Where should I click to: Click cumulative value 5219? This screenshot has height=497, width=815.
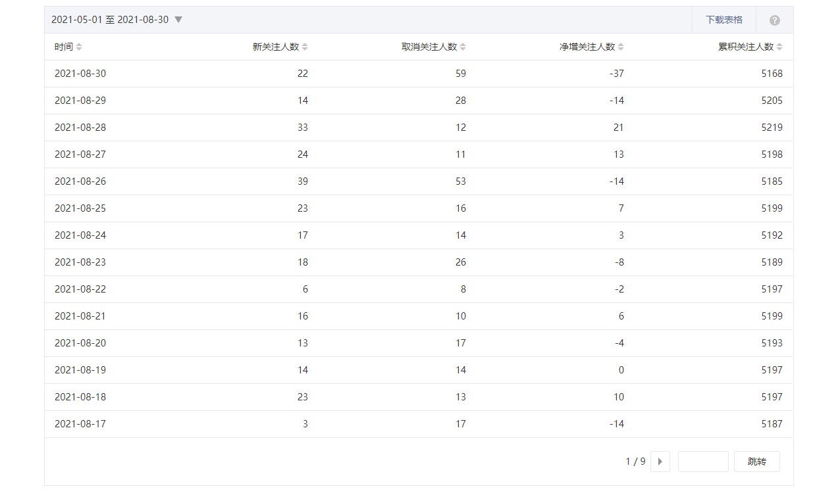point(772,128)
